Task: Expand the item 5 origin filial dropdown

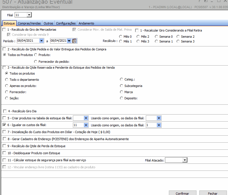Action: pos(159,118)
